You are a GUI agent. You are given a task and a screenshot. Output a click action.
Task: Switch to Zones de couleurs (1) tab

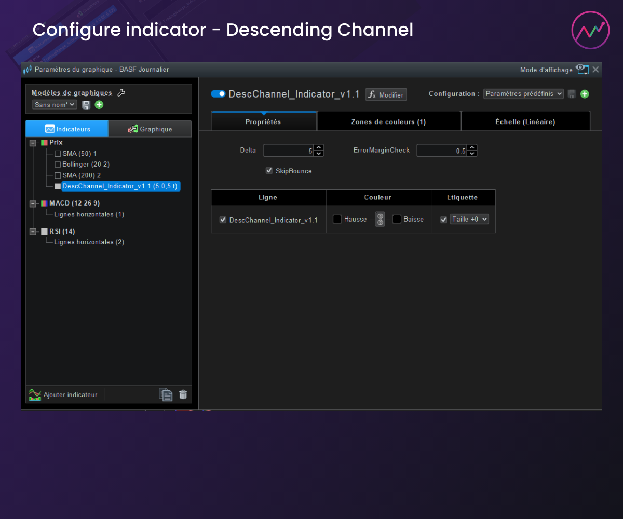tap(388, 122)
